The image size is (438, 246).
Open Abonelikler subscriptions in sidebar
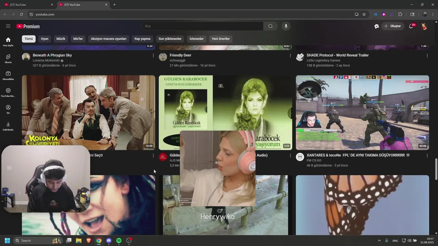(x=8, y=76)
